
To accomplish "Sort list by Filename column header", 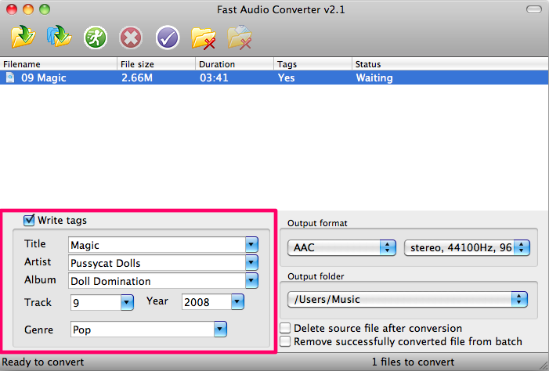I will click(59, 64).
